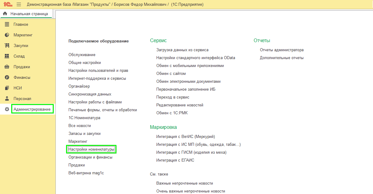Image resolution: width=373 pixels, height=194 pixels.
Task: Open the НСИ section
Action: point(18,88)
